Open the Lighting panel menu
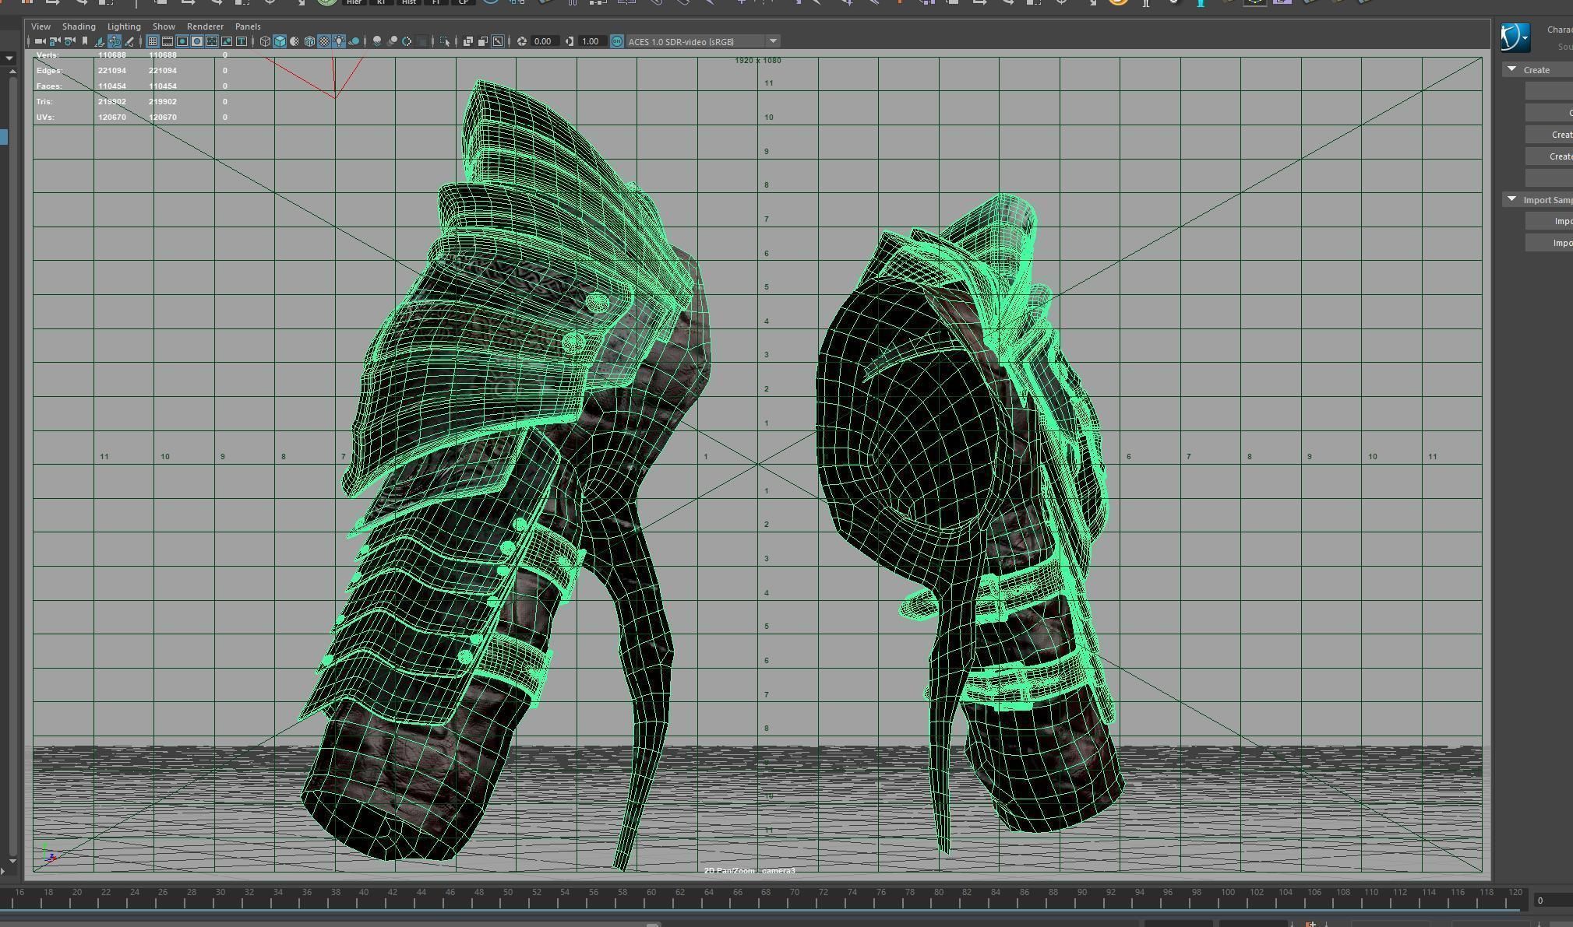This screenshot has height=927, width=1573. point(124,26)
